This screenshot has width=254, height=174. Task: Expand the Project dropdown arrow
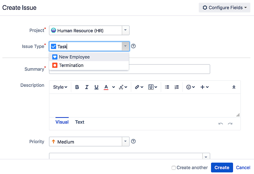125,30
